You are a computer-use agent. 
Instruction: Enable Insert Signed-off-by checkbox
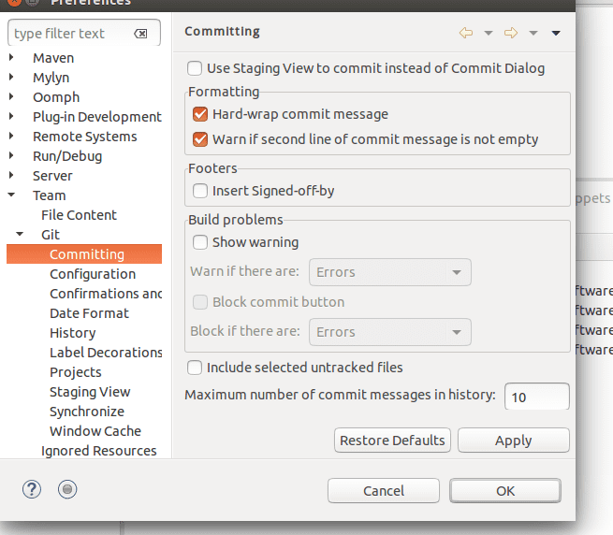(x=200, y=191)
